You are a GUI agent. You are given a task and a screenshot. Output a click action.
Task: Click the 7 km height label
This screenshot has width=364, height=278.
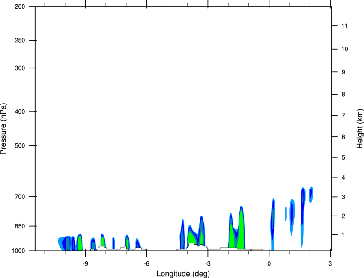click(x=343, y=116)
